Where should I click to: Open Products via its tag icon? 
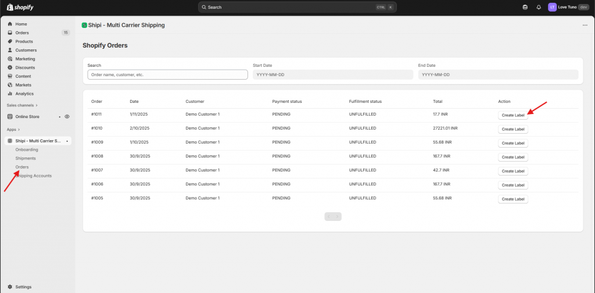[10, 41]
